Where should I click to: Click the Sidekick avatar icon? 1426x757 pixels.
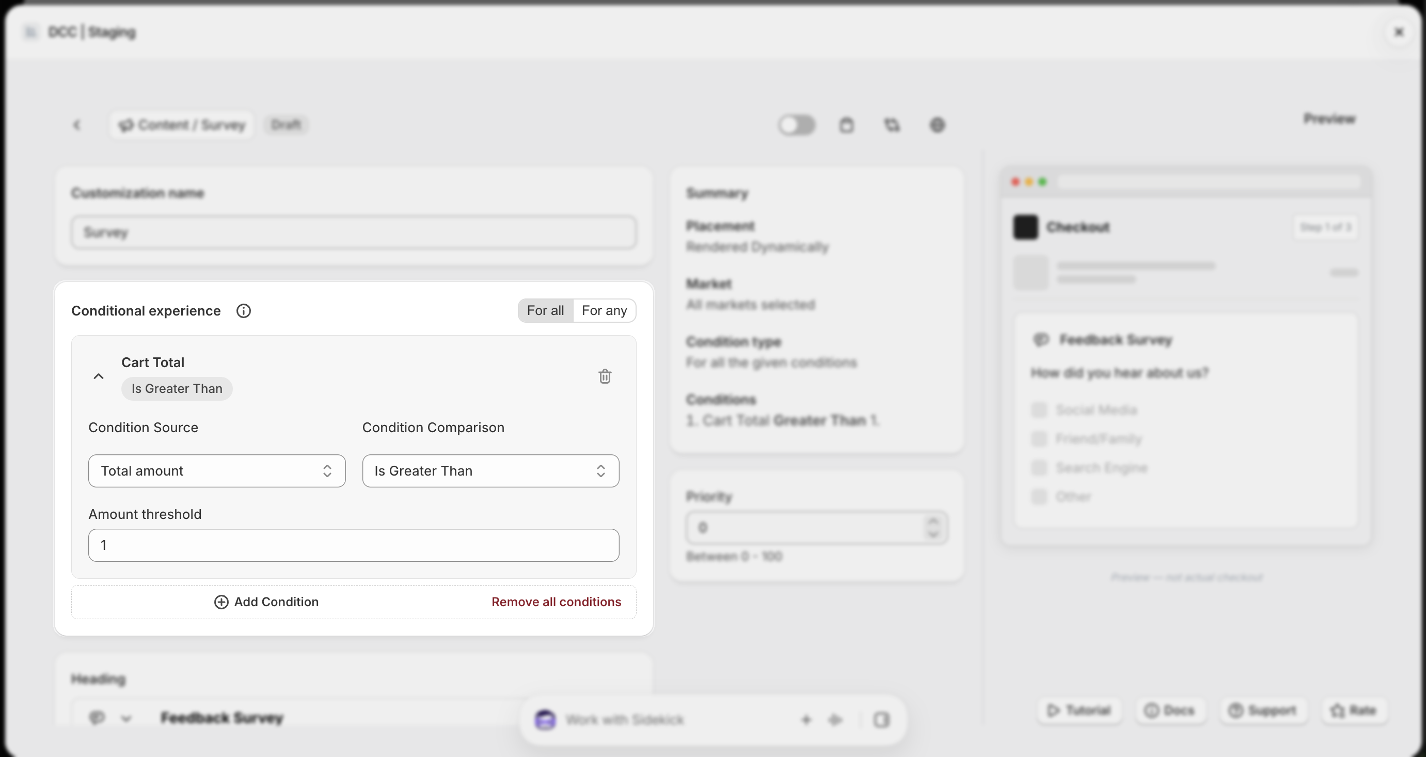point(545,720)
